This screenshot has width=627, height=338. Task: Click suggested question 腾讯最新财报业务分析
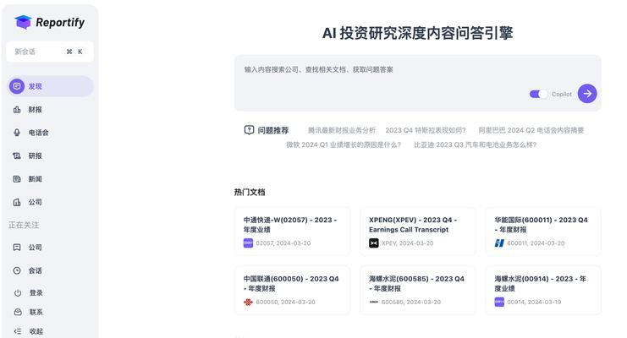coord(342,130)
